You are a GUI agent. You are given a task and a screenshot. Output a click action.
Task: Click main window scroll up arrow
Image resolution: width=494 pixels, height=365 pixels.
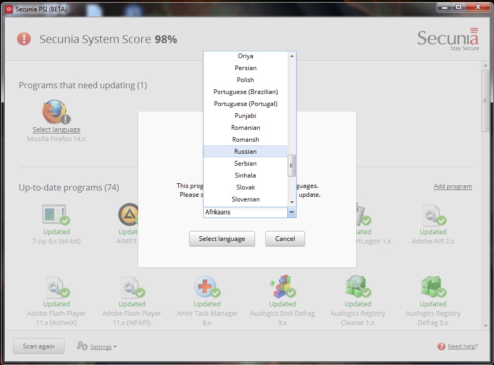coord(485,65)
